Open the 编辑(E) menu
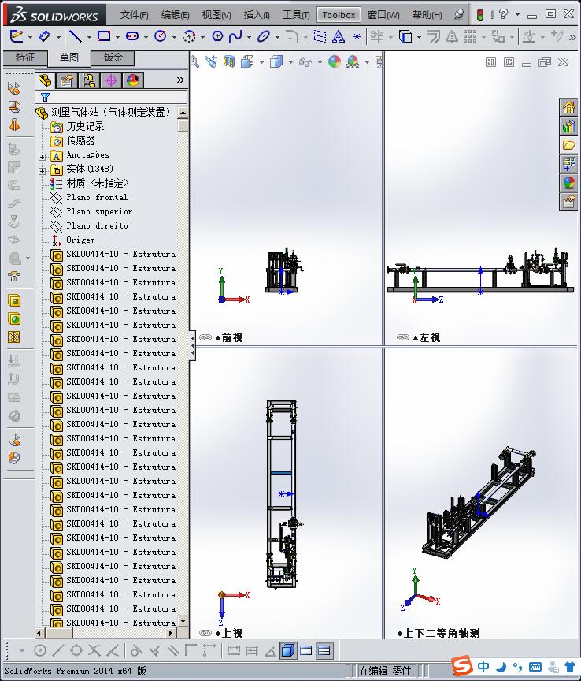The image size is (581, 681). pyautogui.click(x=176, y=15)
